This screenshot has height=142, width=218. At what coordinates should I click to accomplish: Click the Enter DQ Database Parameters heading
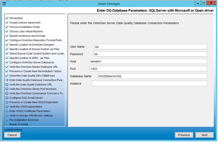click(x=155, y=10)
